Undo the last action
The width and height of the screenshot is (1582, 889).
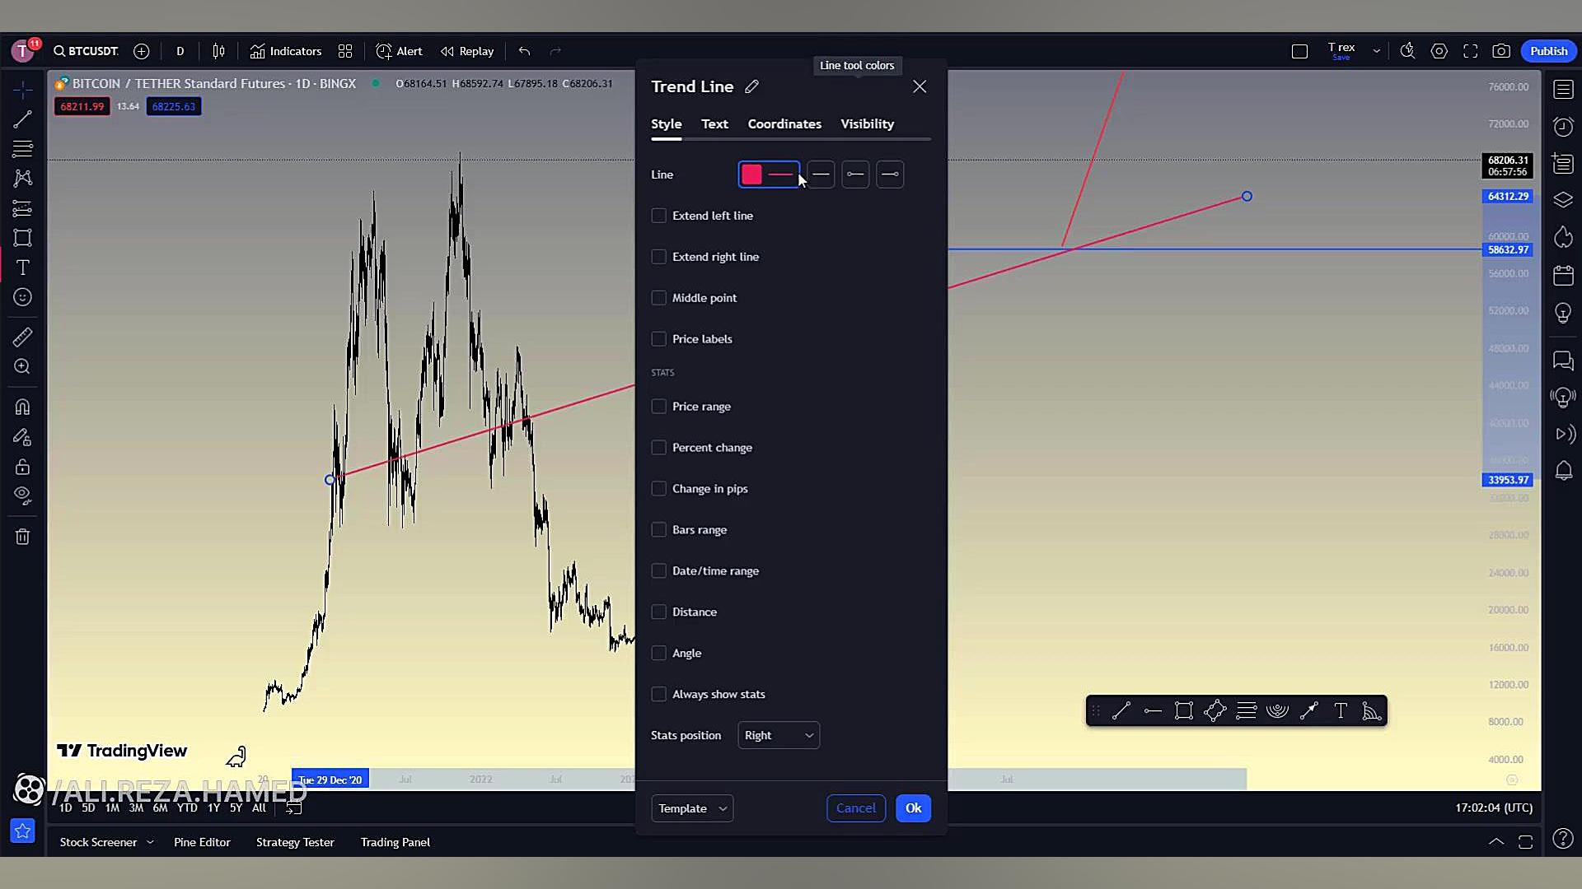click(524, 51)
